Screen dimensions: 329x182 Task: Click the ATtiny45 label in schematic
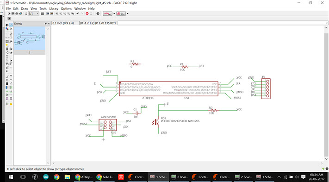(148, 98)
